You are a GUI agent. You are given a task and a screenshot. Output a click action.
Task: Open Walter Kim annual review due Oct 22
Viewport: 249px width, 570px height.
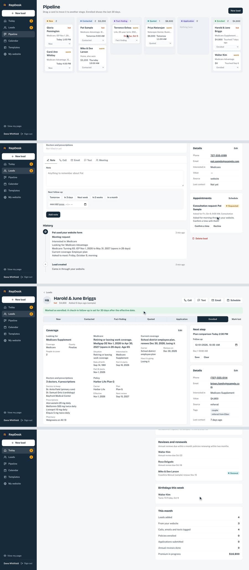199,454
